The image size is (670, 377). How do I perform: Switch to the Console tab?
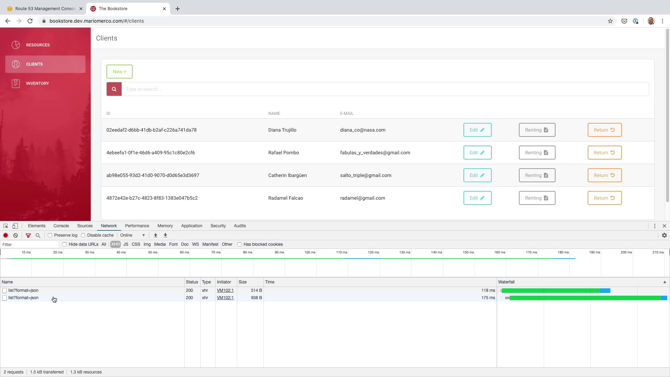pos(61,226)
